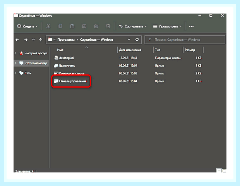The height and width of the screenshot is (186, 240).
Task: Open the Создать (New) menu
Action: (x=27, y=26)
